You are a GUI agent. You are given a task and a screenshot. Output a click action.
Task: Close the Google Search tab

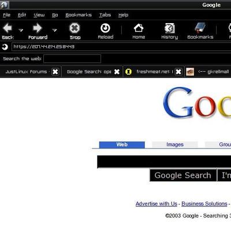click(x=117, y=72)
